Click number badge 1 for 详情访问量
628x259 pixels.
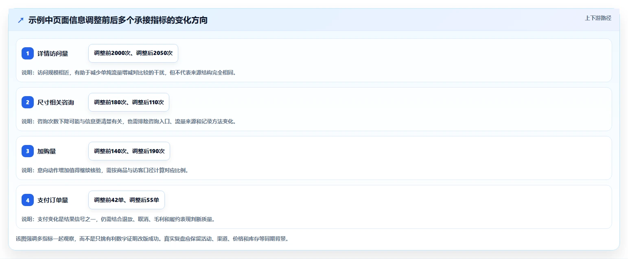[x=28, y=53]
